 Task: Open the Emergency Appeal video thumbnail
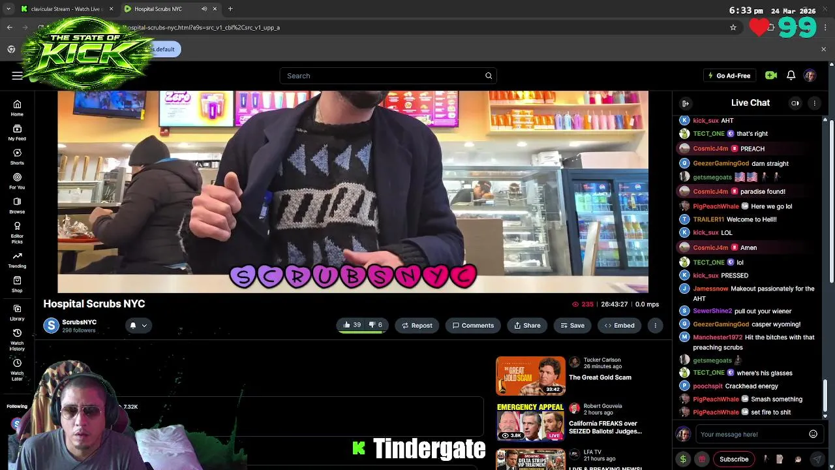[530, 422]
